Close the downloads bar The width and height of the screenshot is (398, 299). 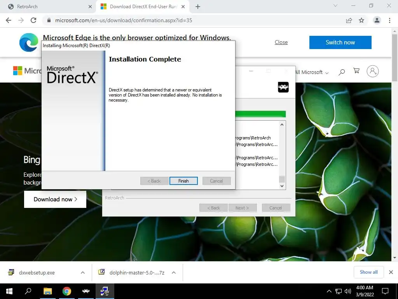tap(391, 272)
